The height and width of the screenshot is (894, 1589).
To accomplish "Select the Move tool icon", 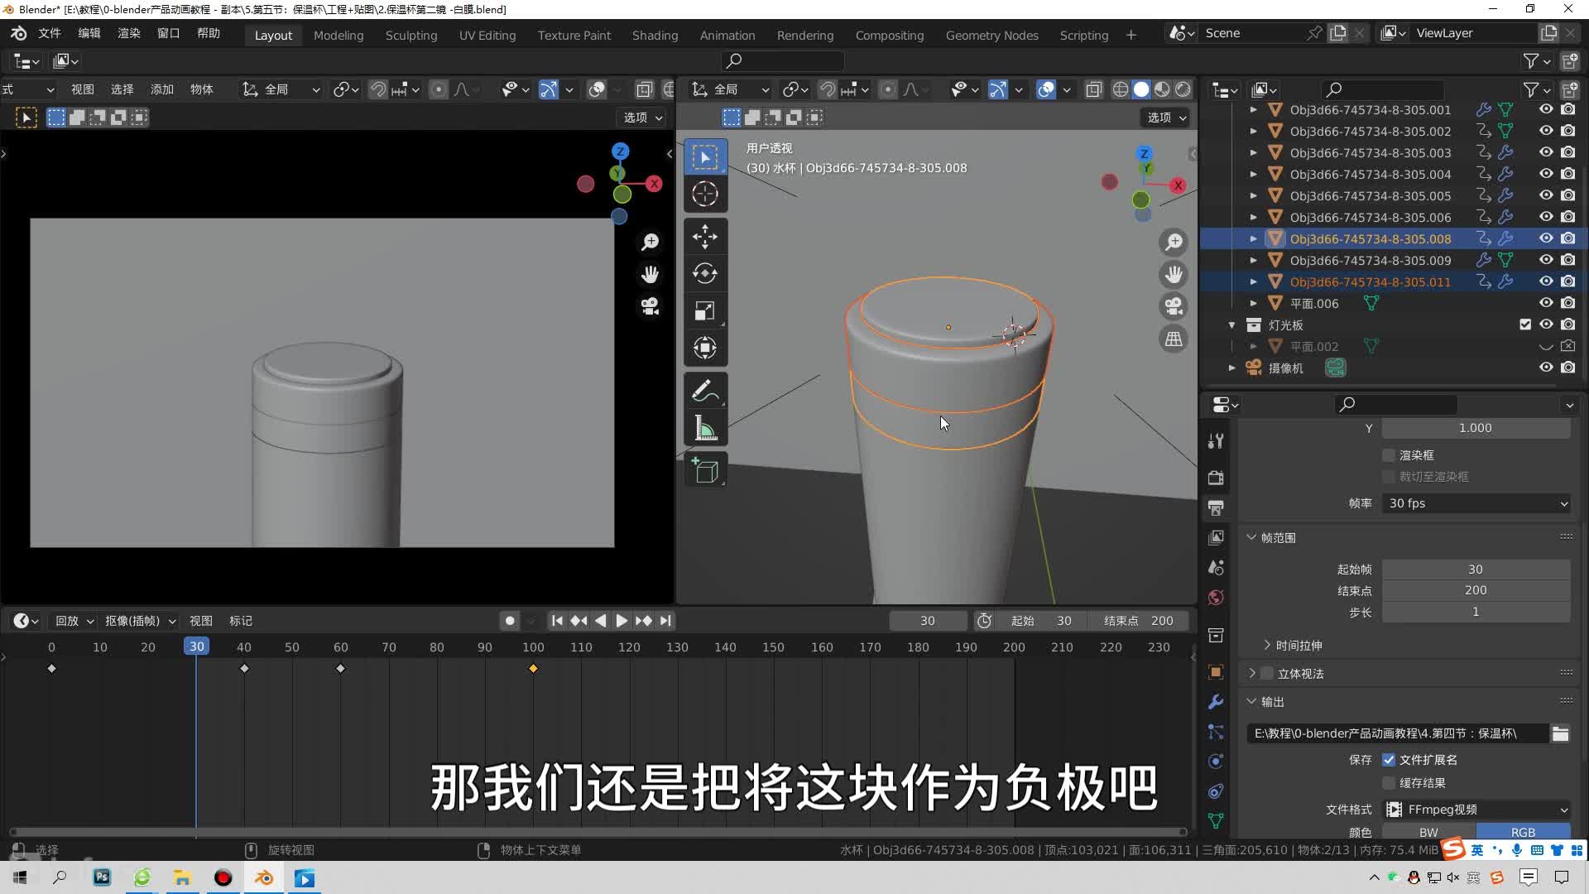I will coord(706,236).
